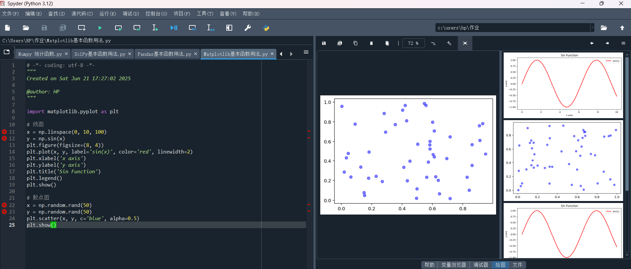The image size is (631, 269).
Task: Debug the current cell
Action: 192,28
